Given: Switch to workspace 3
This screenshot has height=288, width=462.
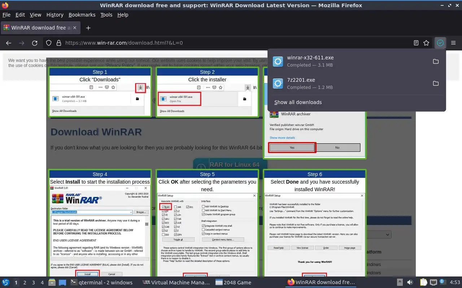Looking at the screenshot, I should pyautogui.click(x=34, y=283).
